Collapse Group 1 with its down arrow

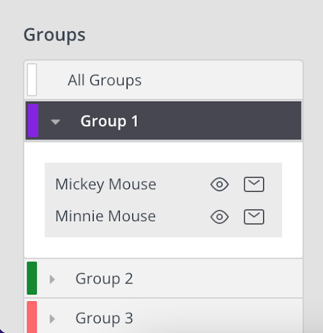(x=55, y=122)
